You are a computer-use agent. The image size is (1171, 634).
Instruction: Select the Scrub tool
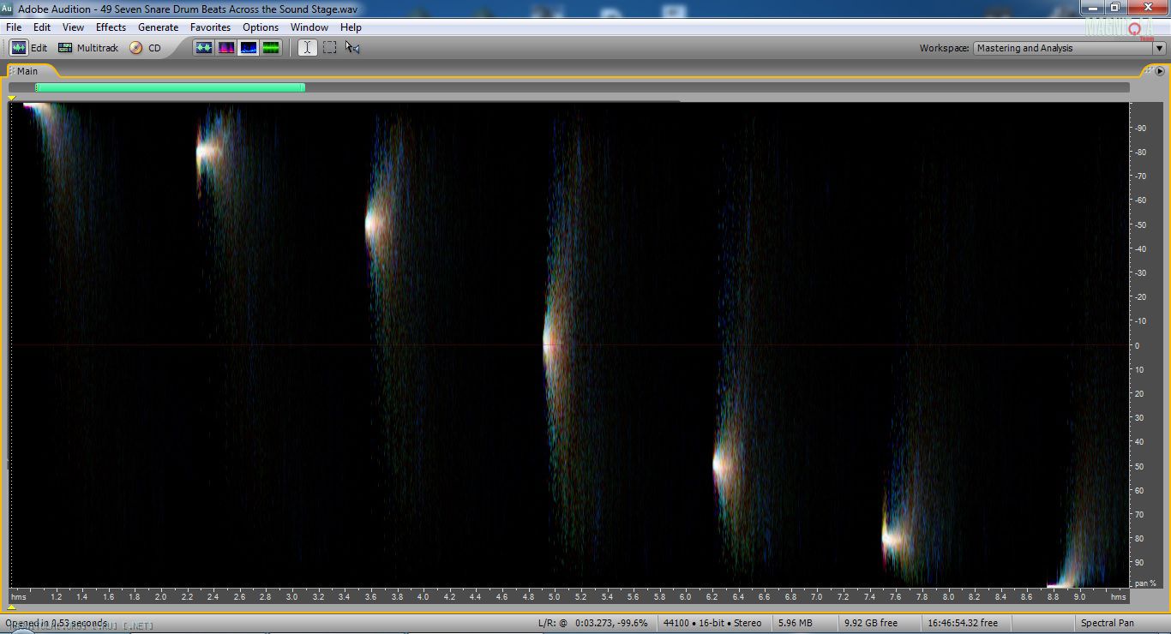[x=352, y=48]
